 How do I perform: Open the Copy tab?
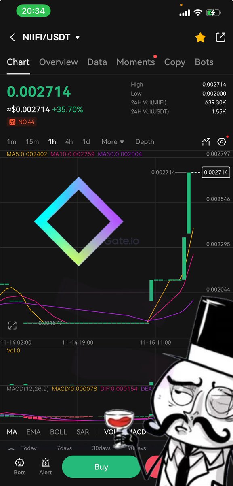tap(174, 62)
